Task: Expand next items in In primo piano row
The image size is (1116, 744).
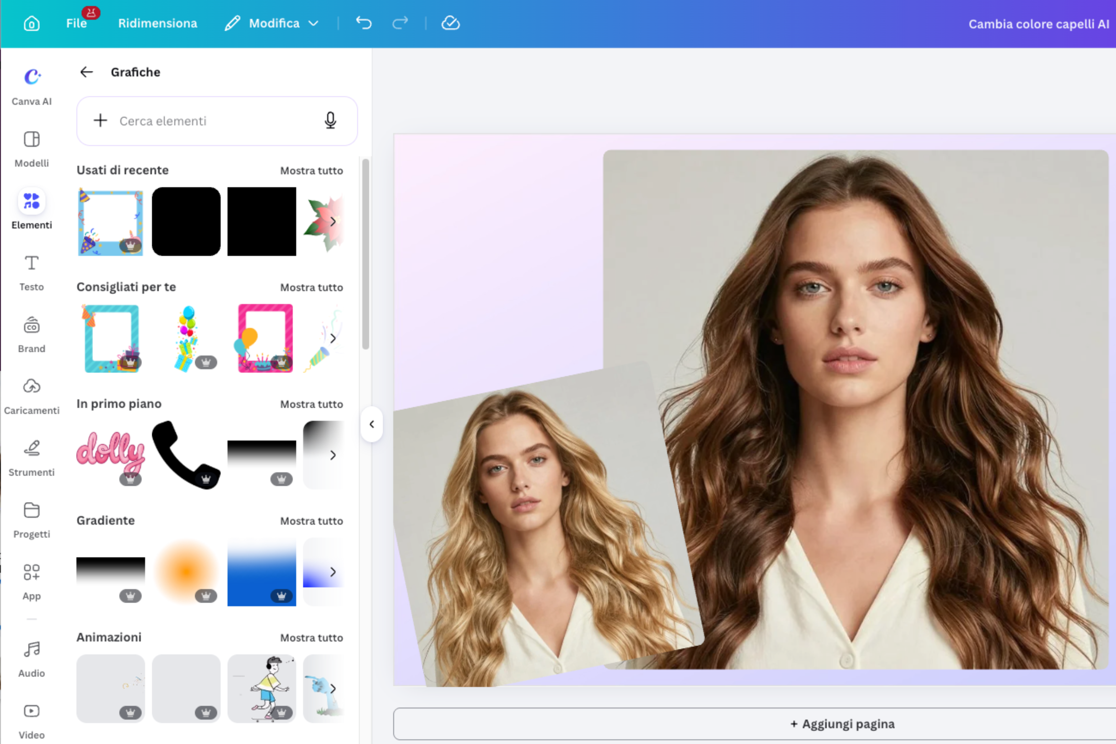Action: [x=333, y=455]
